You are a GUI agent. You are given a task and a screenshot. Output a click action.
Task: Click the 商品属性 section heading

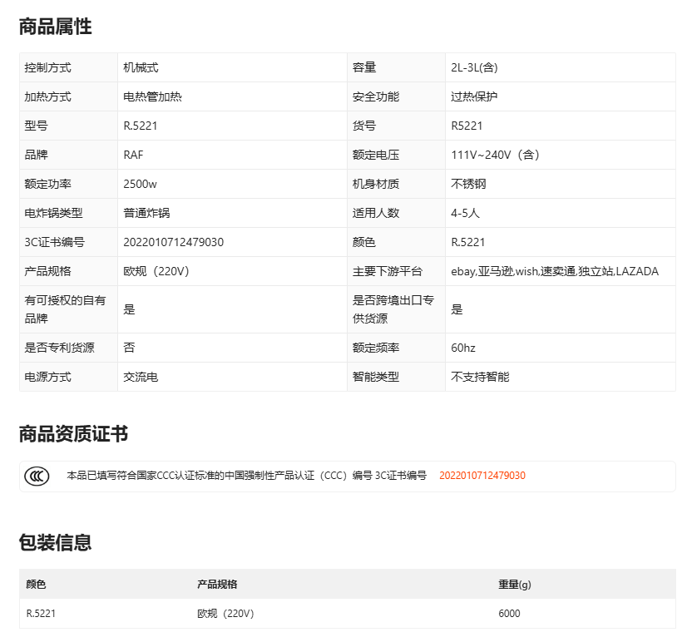pos(55,27)
